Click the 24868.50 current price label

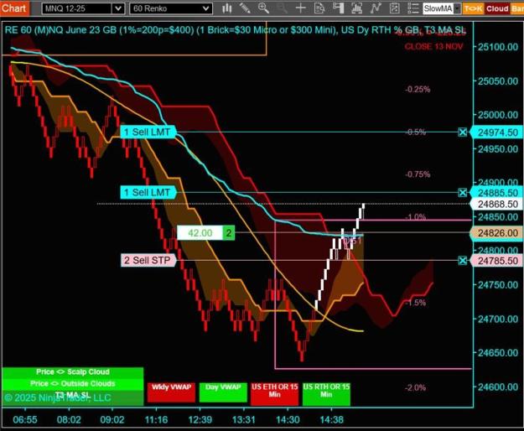pos(497,204)
